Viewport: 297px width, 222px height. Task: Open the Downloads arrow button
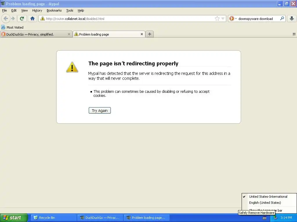[x=292, y=18]
